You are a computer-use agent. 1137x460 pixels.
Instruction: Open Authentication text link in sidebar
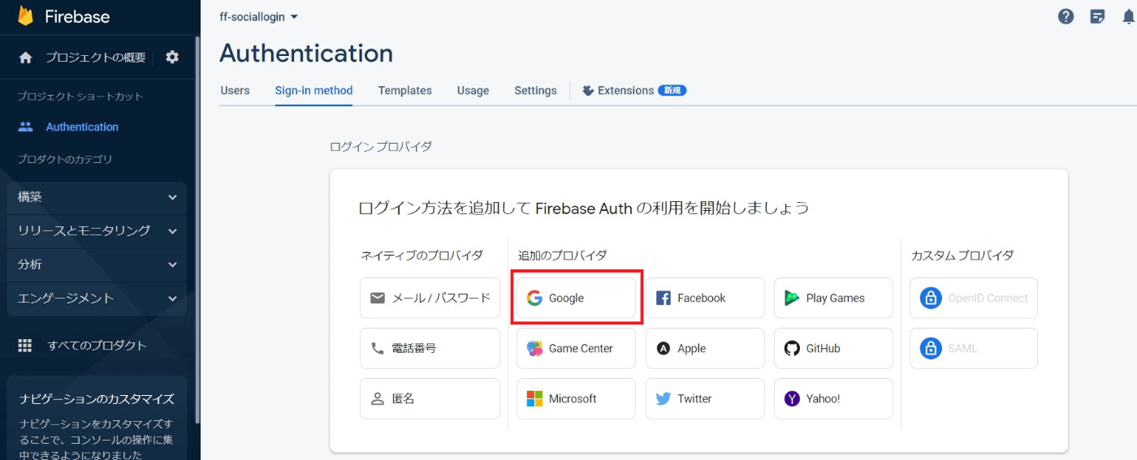click(x=82, y=127)
